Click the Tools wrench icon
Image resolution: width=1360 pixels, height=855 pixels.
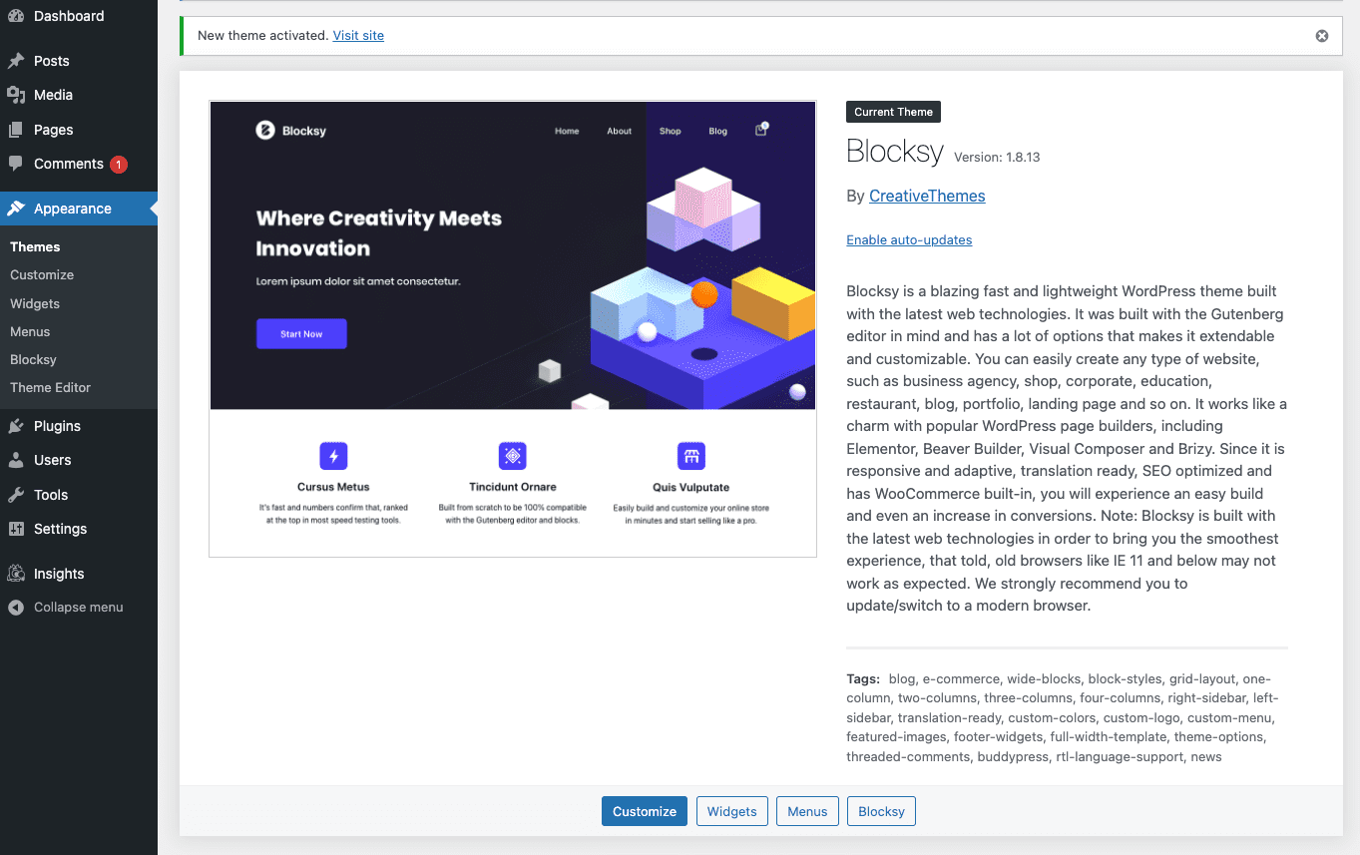tap(16, 495)
